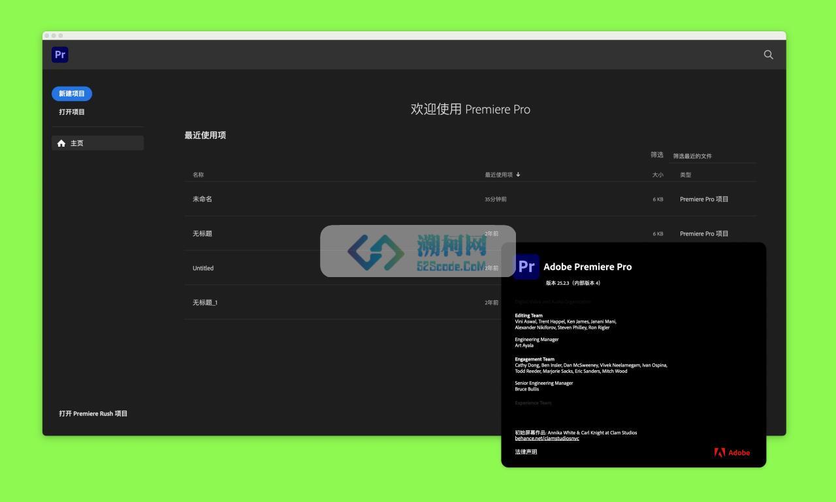
Task: Create a new project with 新建项目
Action: (72, 94)
